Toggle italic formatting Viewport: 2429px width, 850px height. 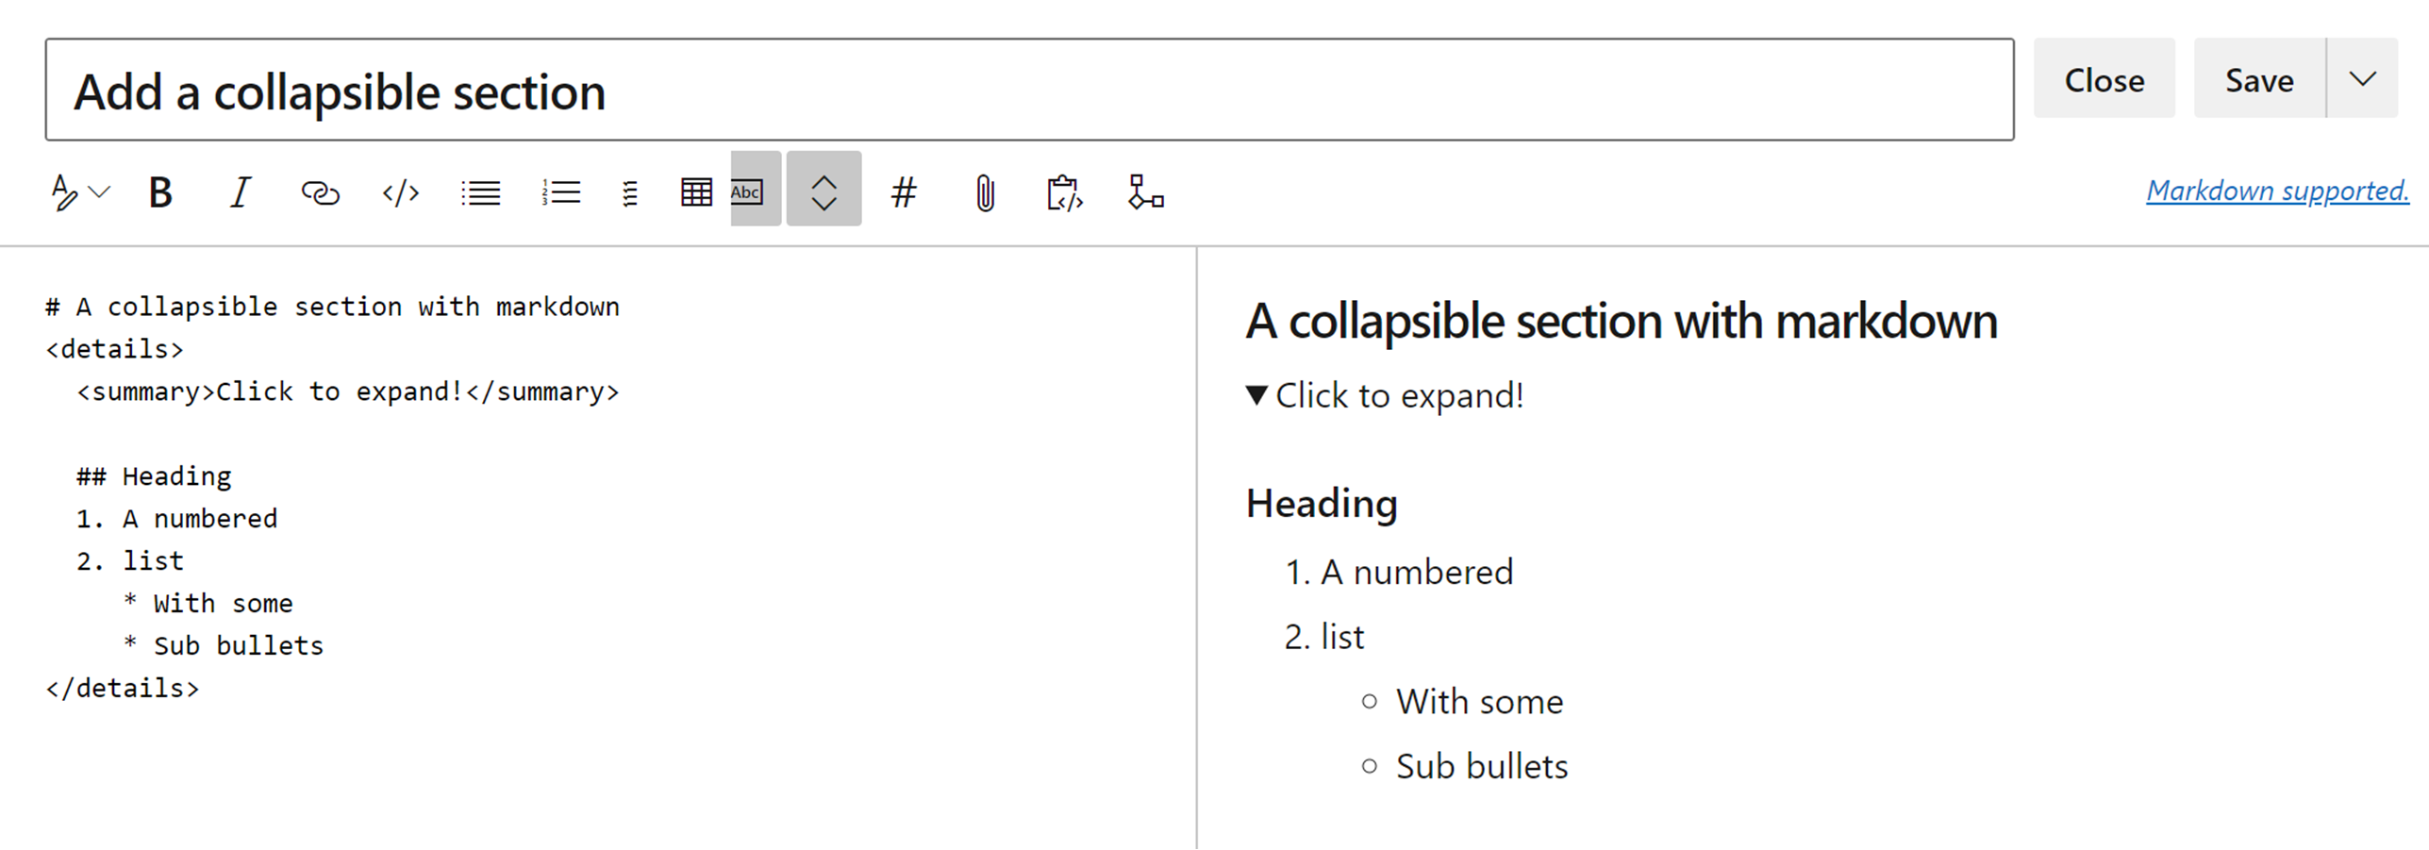tap(240, 192)
